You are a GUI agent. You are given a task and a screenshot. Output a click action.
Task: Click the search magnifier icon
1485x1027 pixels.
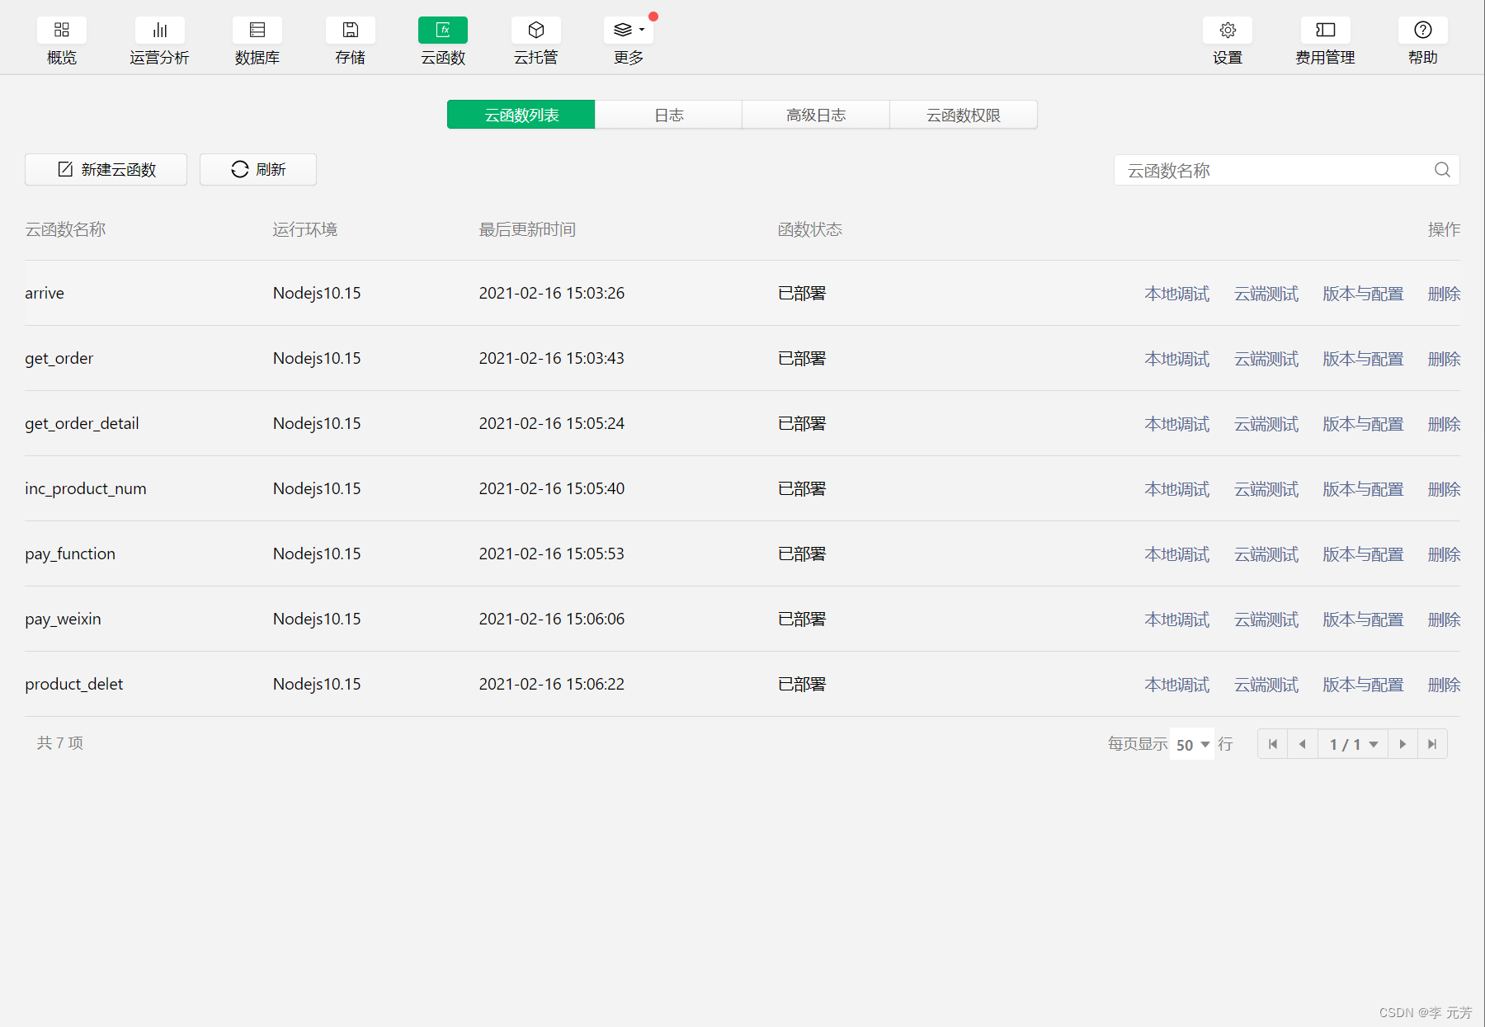click(x=1442, y=170)
